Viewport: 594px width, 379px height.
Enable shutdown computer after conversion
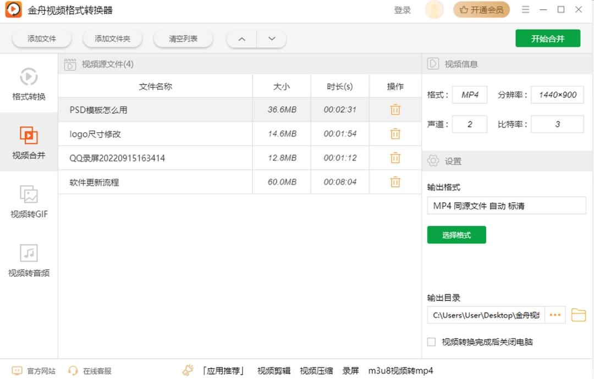(431, 342)
